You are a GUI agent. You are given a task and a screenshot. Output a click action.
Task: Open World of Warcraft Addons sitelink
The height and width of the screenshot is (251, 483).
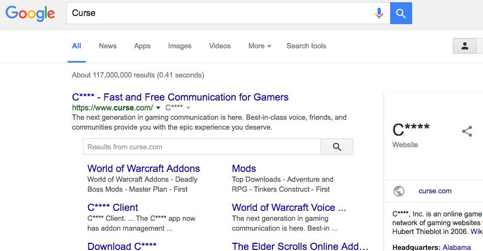(143, 169)
